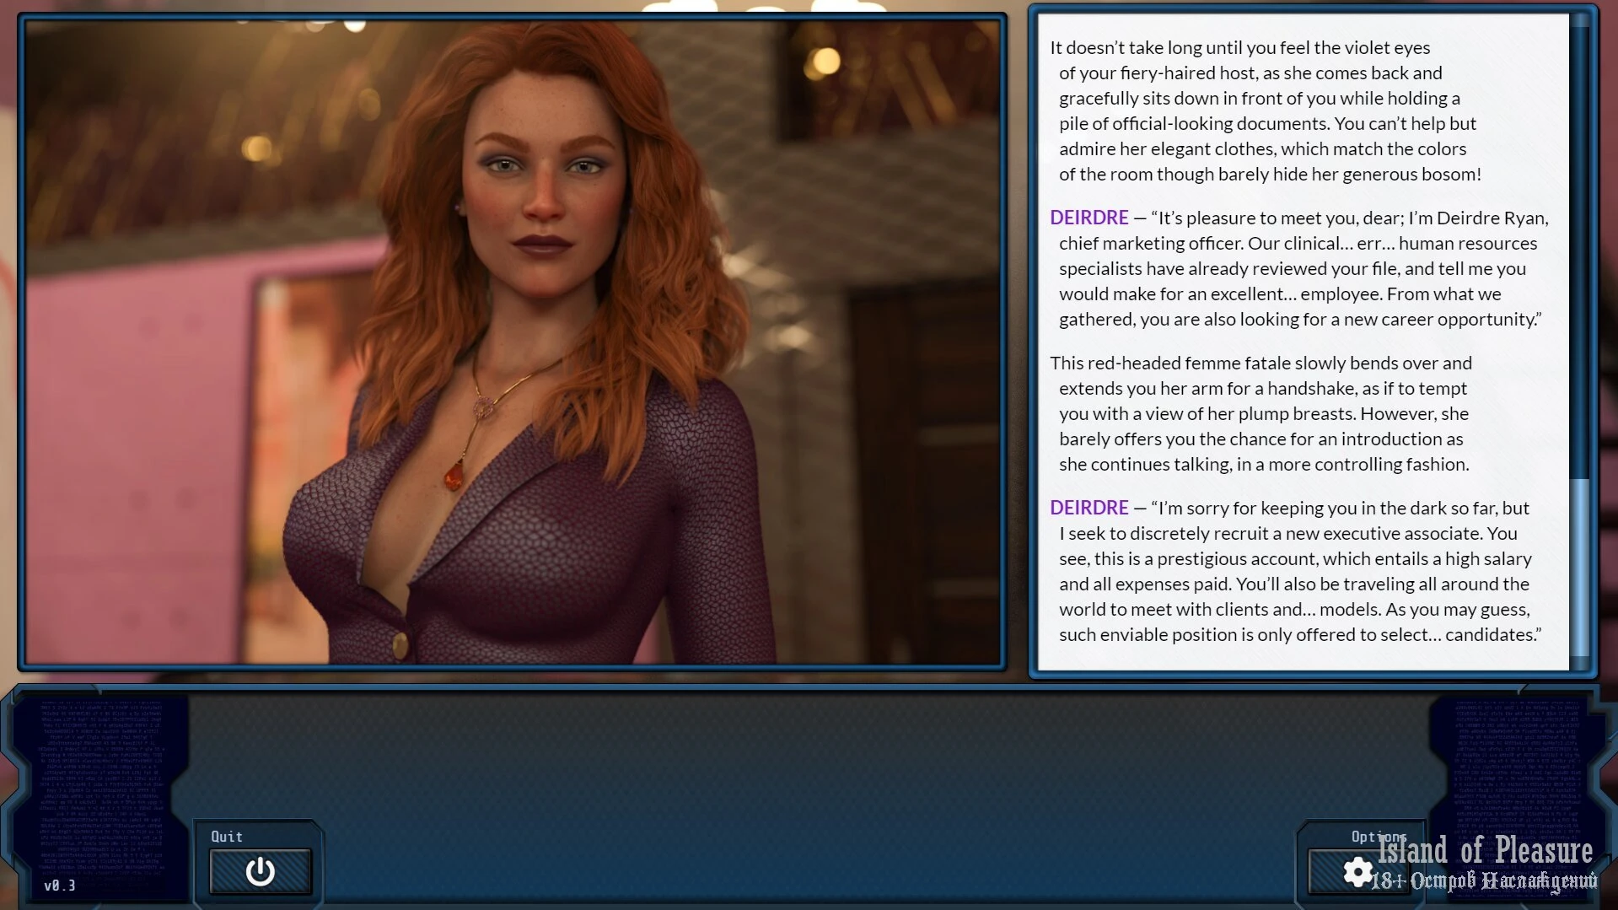Click the v0.3 version label
Screen dimensions: 1618x910
tap(59, 886)
